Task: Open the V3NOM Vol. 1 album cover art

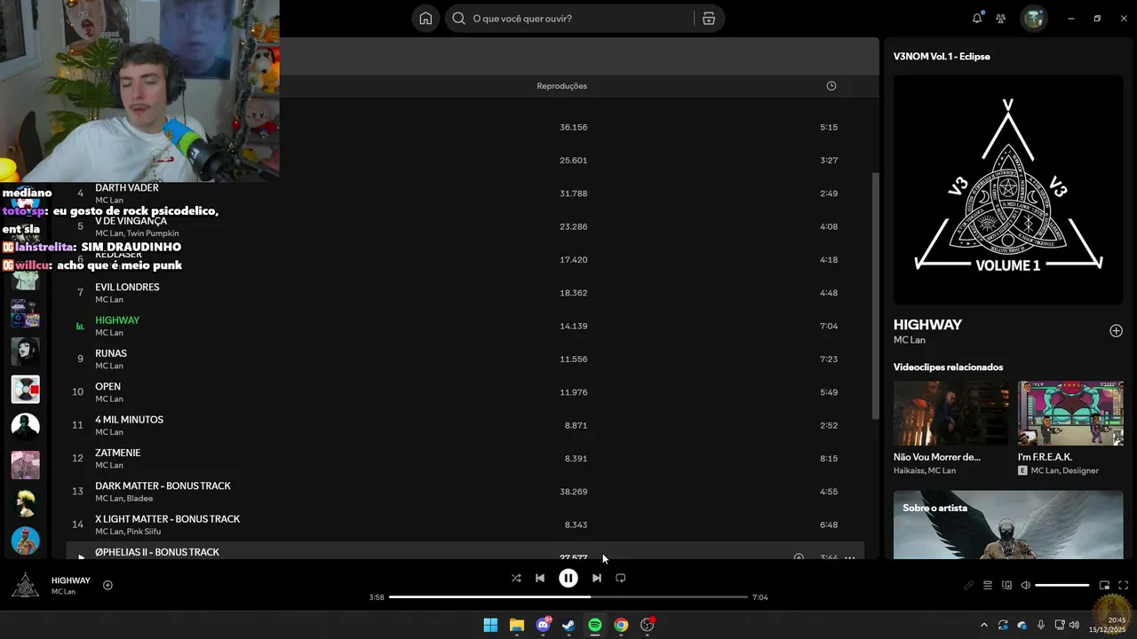Action: tap(1008, 189)
